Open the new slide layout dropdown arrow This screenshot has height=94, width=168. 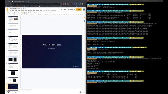[x=9, y=13]
